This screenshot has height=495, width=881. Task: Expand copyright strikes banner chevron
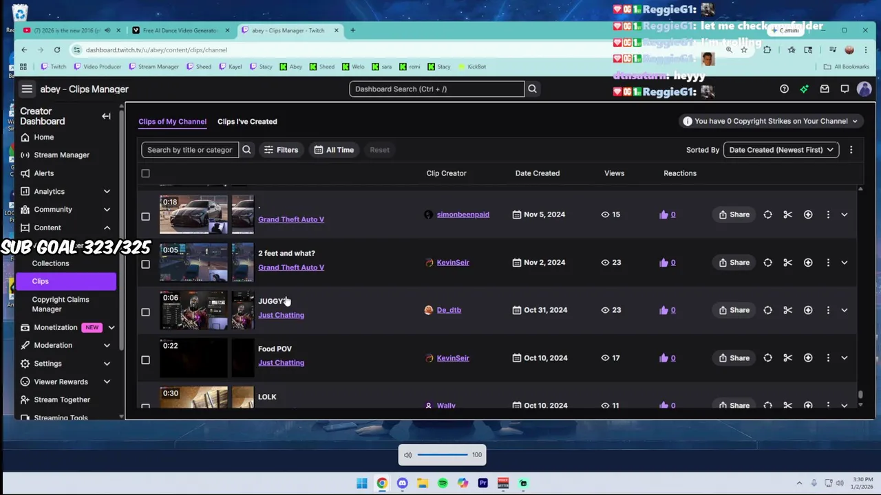[x=855, y=121]
